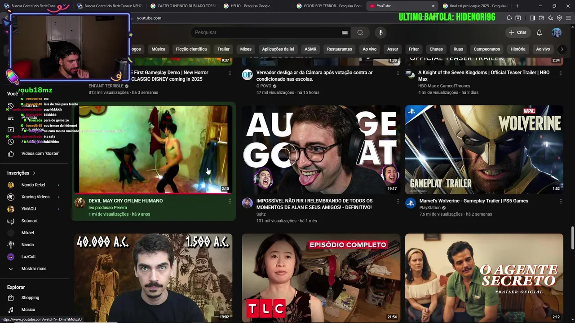Open Sotunart subscription channel
Viewport: 575px width, 323px height.
29,221
